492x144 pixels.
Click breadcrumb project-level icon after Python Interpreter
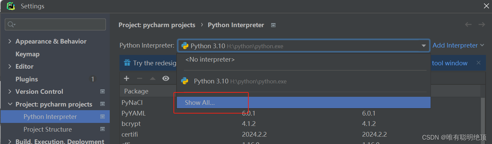coord(273,25)
